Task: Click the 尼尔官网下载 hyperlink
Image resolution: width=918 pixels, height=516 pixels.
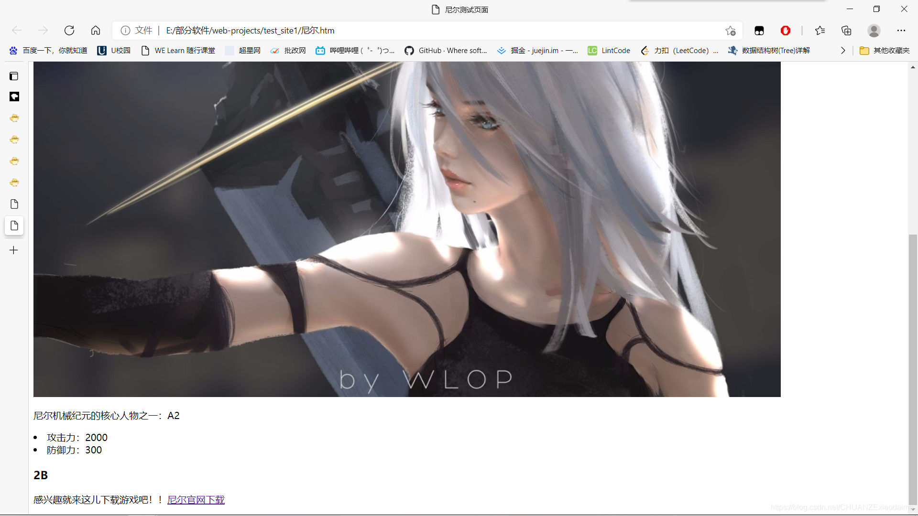Action: click(x=196, y=500)
